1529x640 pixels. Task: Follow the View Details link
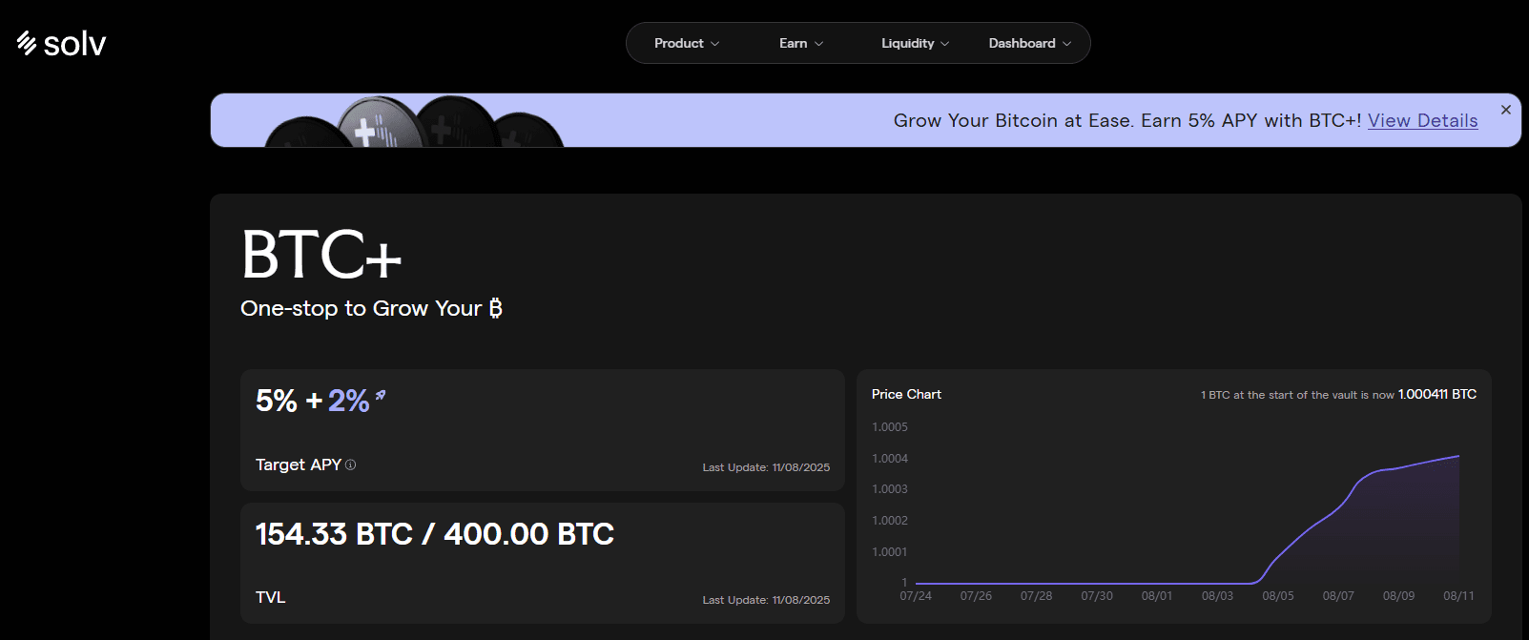[1422, 121]
